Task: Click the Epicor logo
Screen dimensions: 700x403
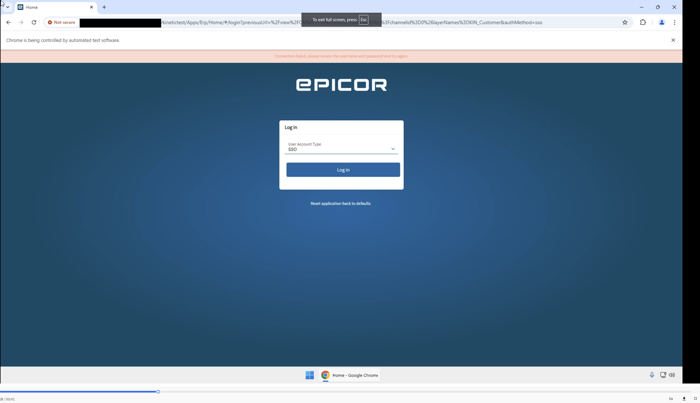Action: point(341,85)
